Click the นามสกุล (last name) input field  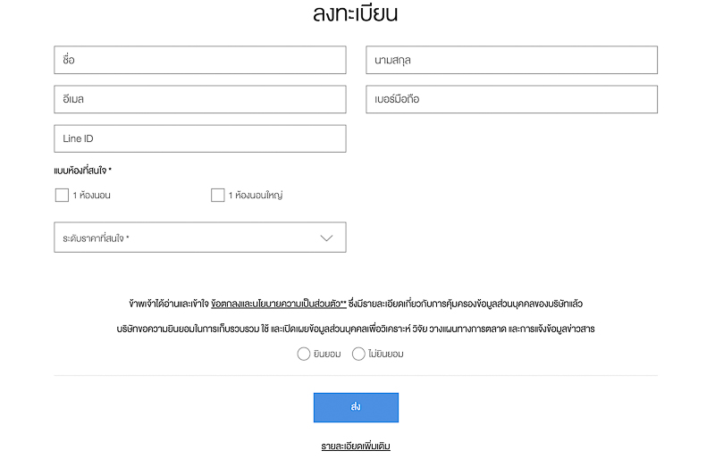(511, 60)
